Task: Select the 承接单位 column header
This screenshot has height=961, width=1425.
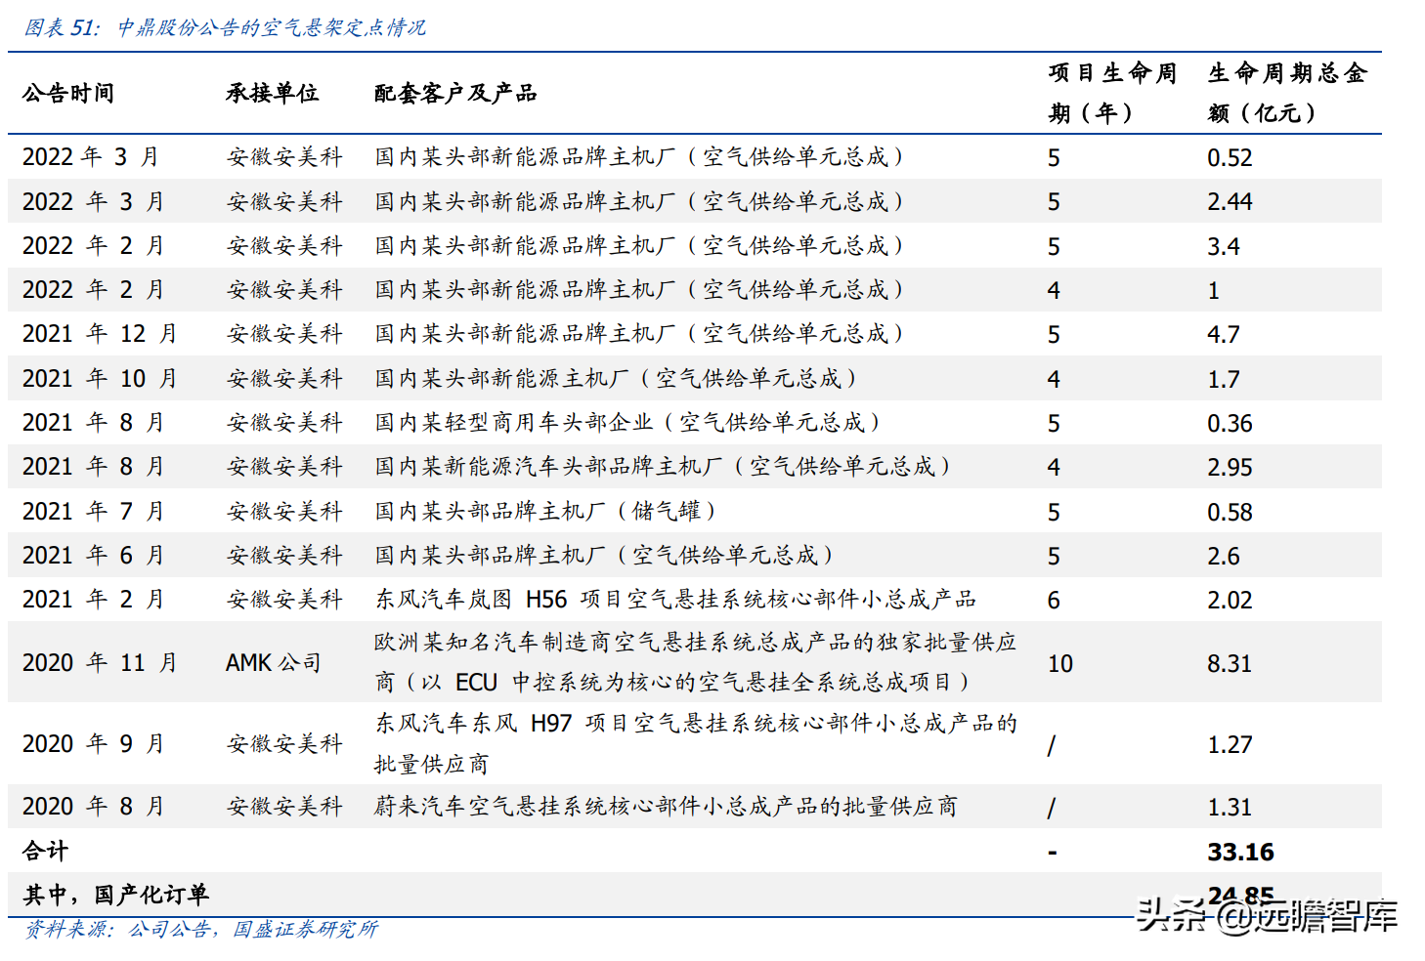Action: [273, 93]
